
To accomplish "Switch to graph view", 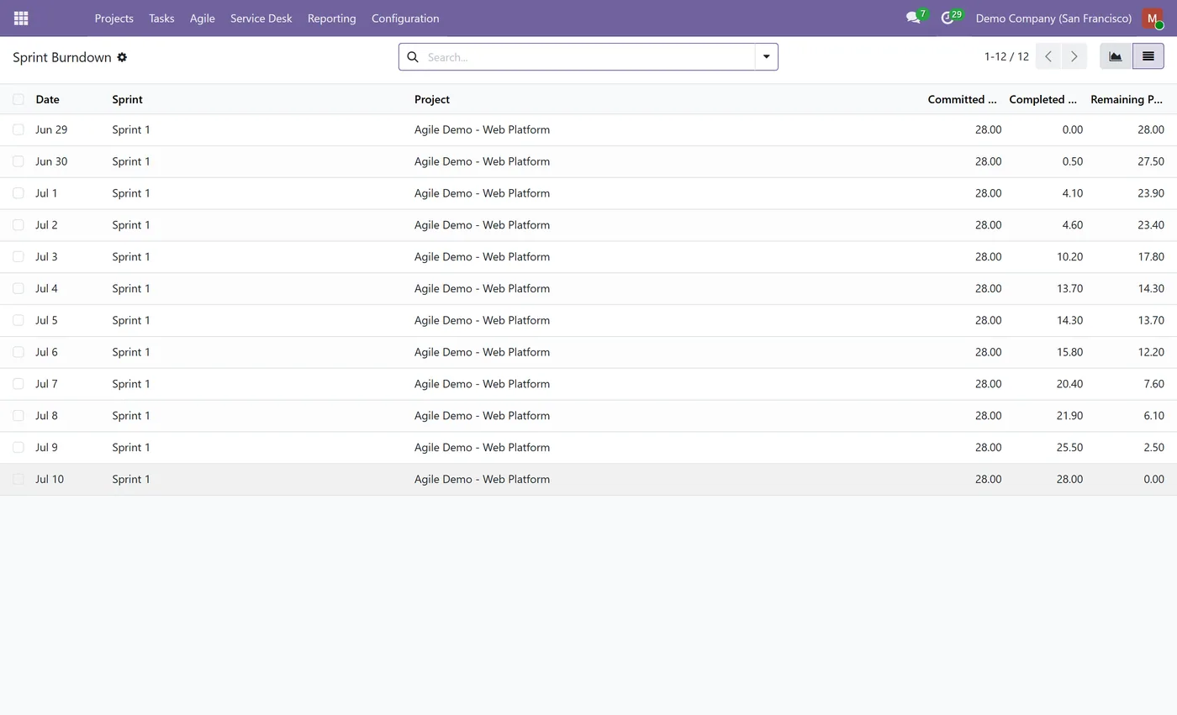I will tap(1116, 56).
